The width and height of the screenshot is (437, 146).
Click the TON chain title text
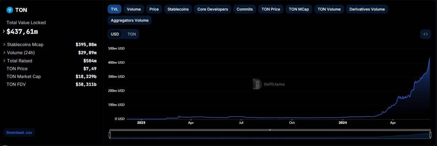tap(21, 10)
